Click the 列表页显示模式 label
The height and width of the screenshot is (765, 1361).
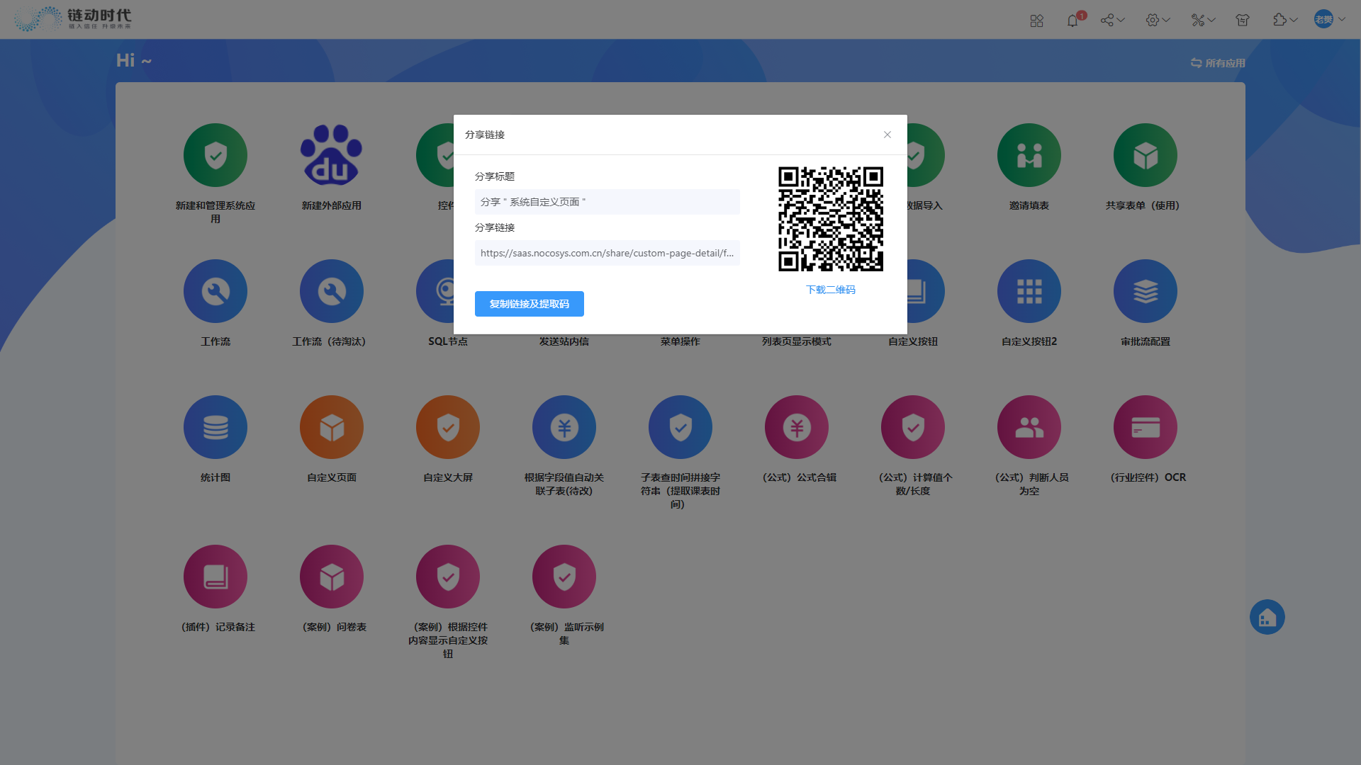[x=797, y=341]
